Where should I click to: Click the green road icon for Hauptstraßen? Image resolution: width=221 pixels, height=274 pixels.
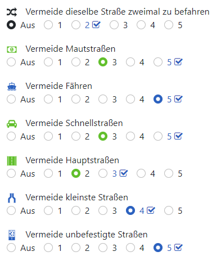coord(12,161)
